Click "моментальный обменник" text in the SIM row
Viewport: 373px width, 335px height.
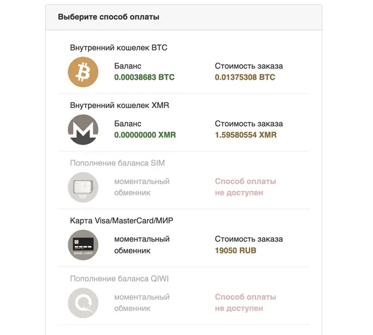pos(142,187)
